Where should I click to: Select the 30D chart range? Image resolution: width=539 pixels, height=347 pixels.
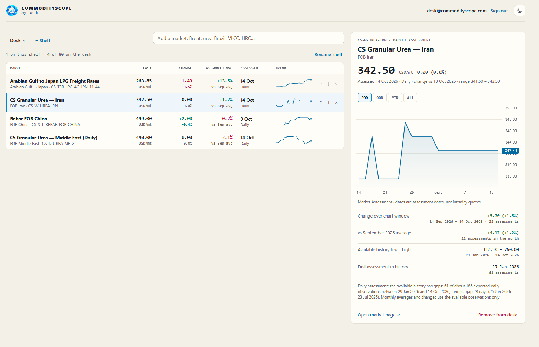tap(364, 98)
